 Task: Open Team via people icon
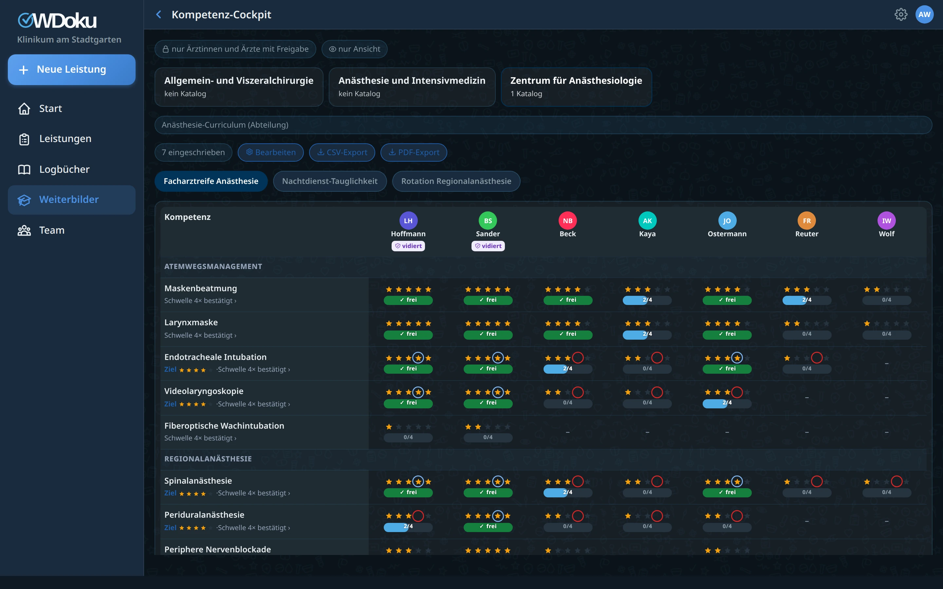(24, 230)
